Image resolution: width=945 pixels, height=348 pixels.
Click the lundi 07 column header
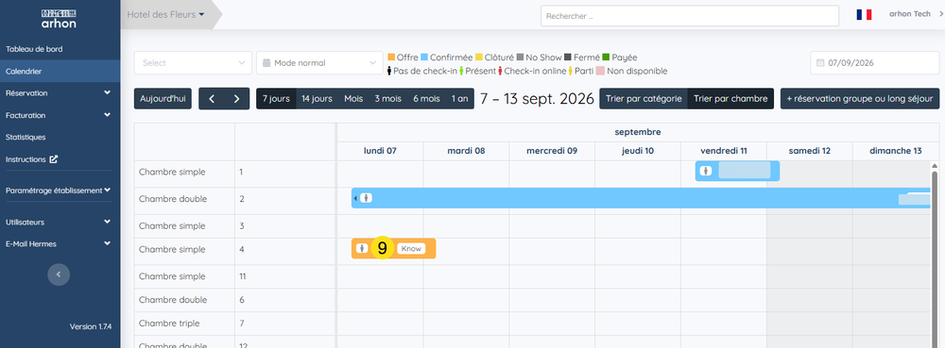(380, 151)
